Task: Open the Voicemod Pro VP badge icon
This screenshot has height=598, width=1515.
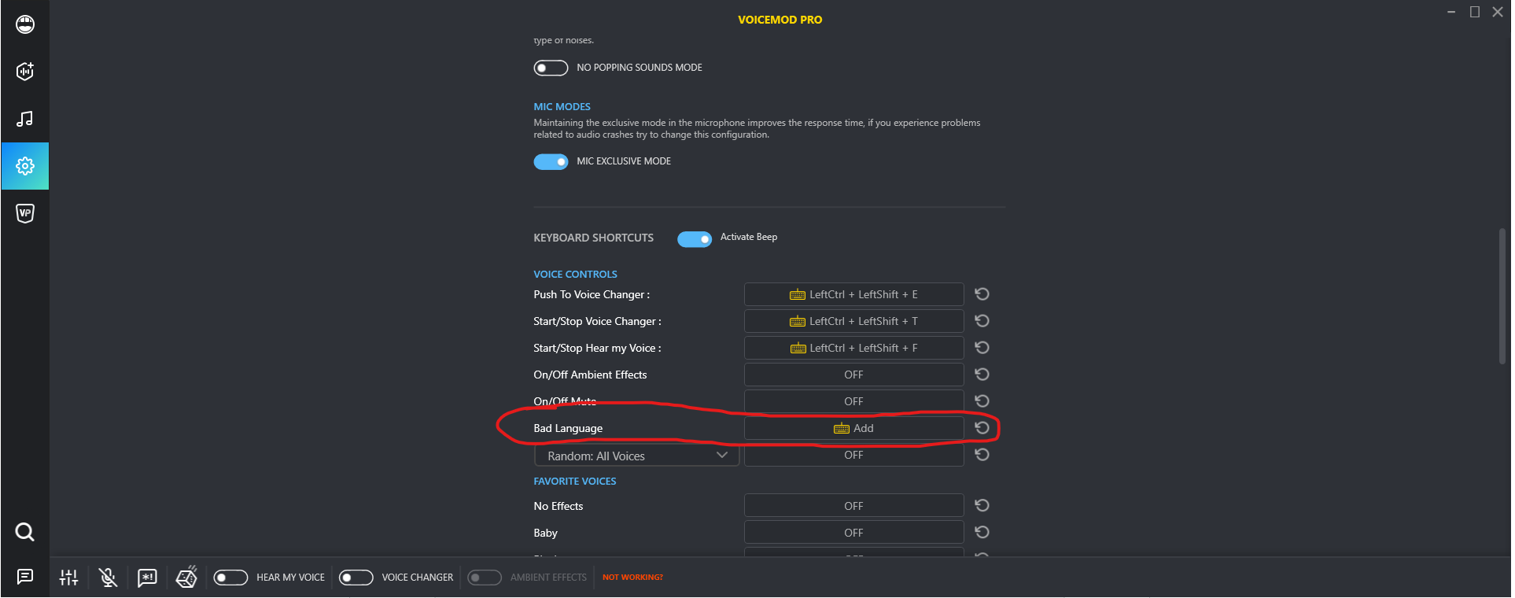Action: (25, 213)
